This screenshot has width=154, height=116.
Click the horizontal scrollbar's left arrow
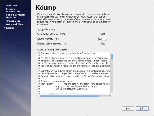(39, 96)
